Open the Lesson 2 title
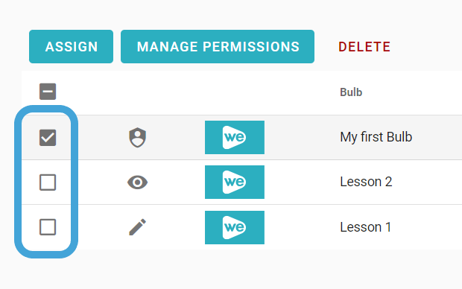The height and width of the screenshot is (289, 462). point(366,182)
